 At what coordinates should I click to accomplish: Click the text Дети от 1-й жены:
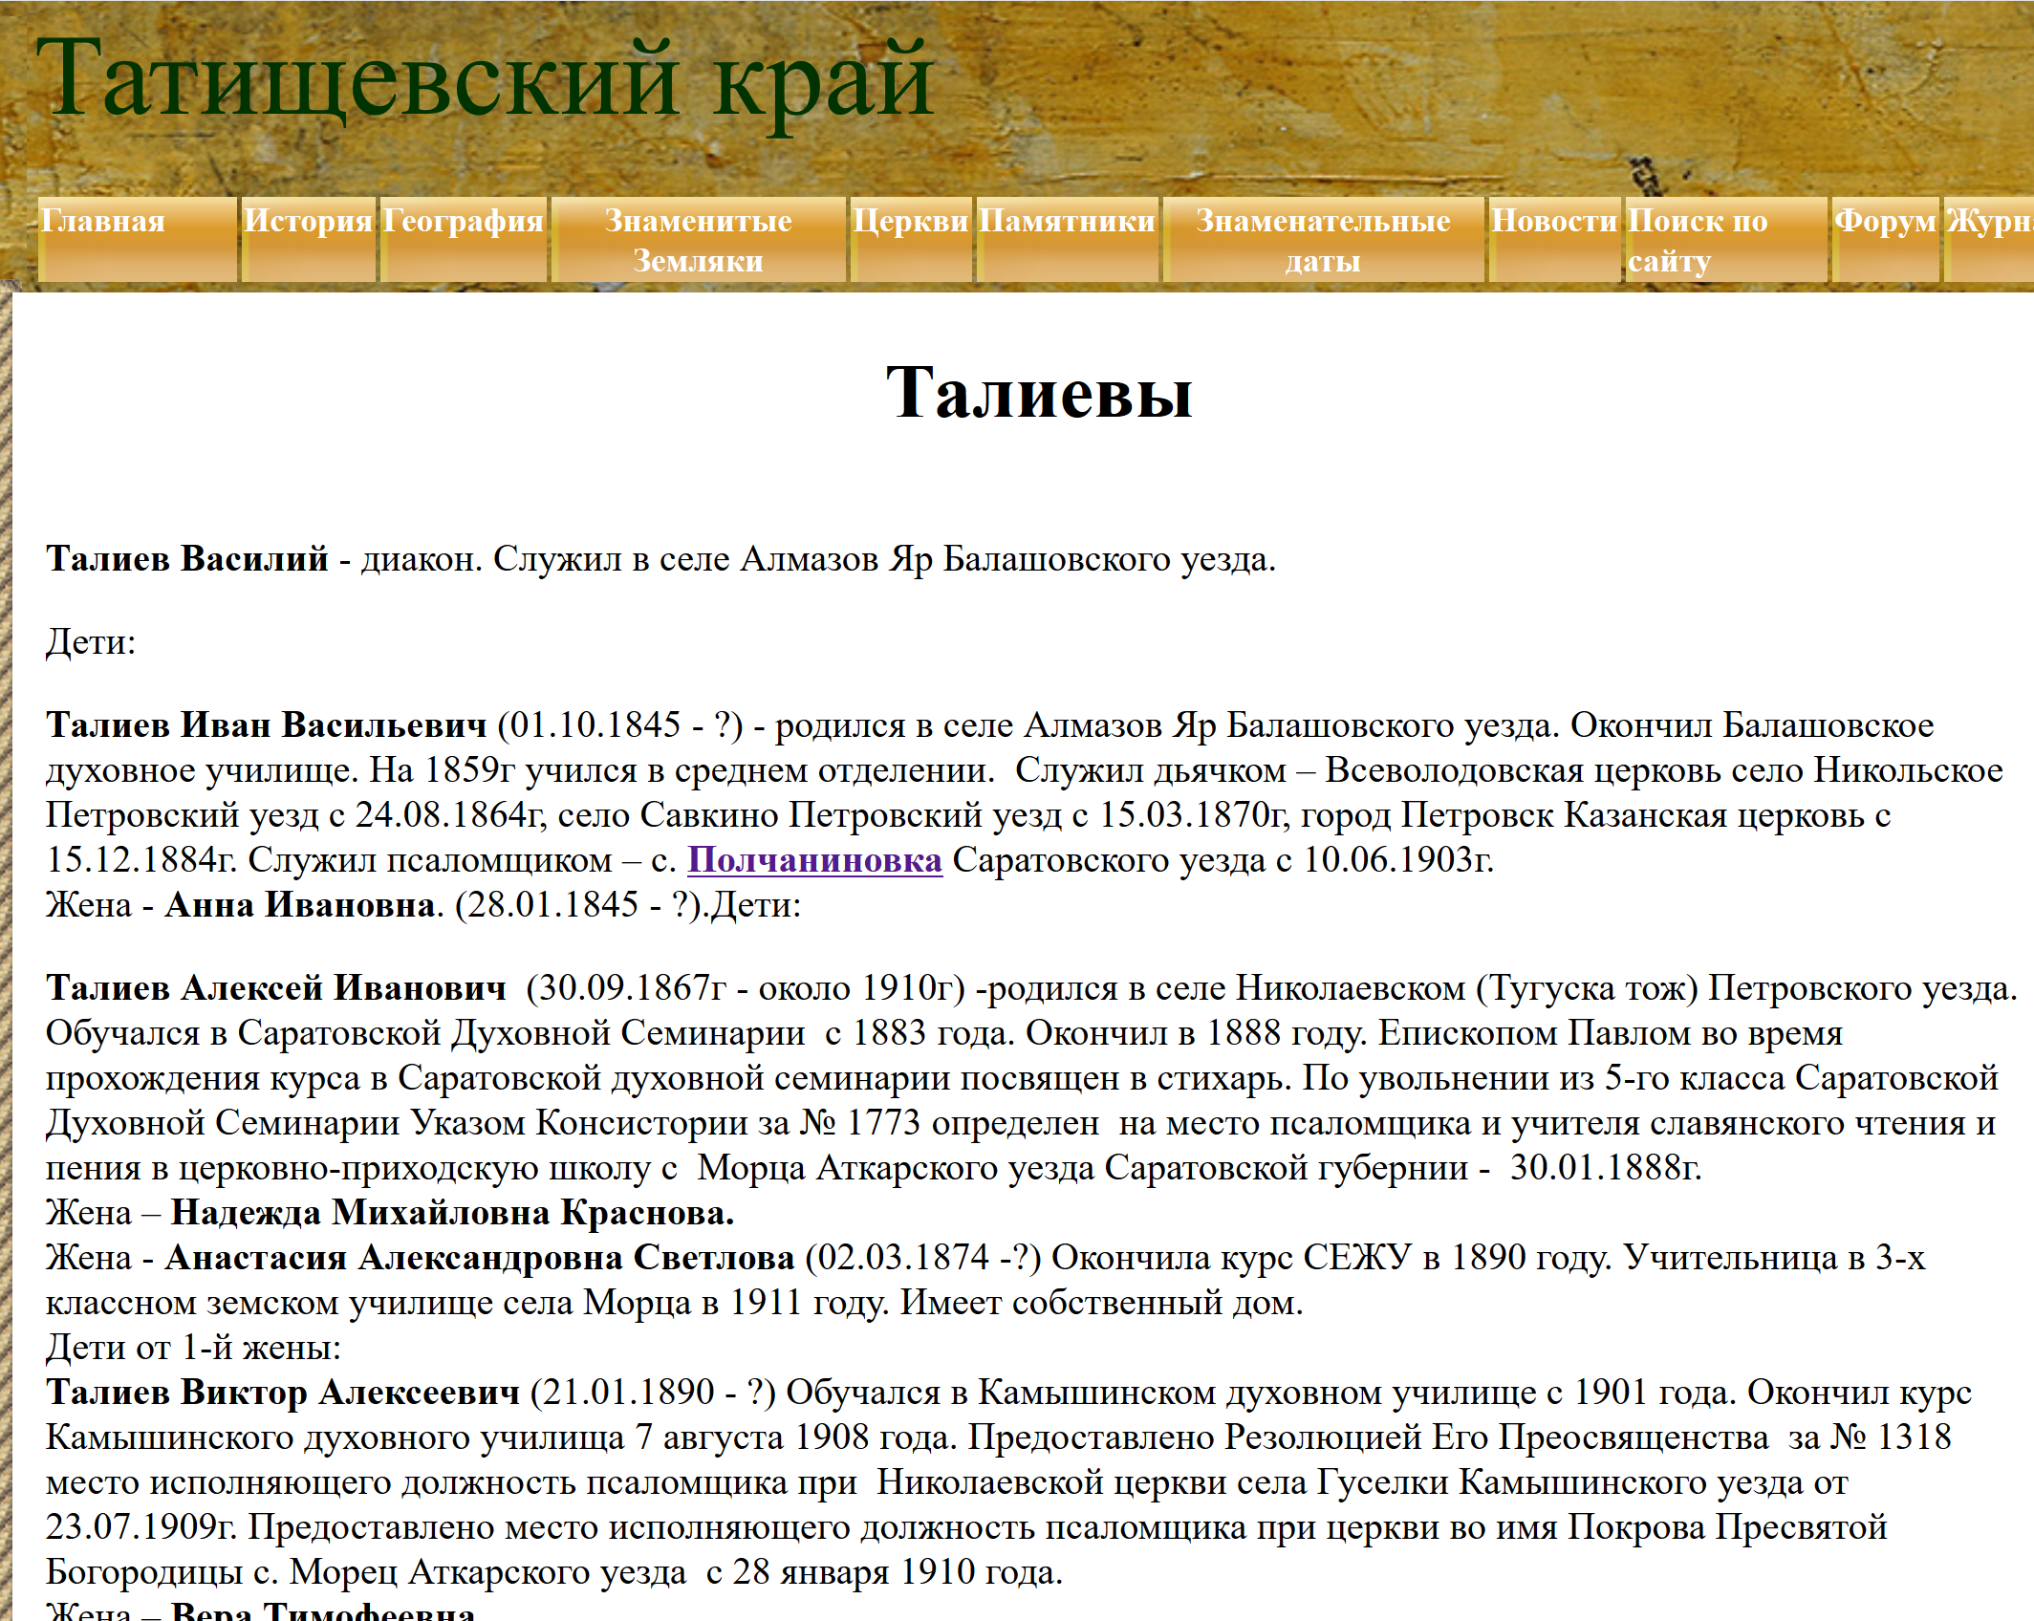tap(193, 1347)
